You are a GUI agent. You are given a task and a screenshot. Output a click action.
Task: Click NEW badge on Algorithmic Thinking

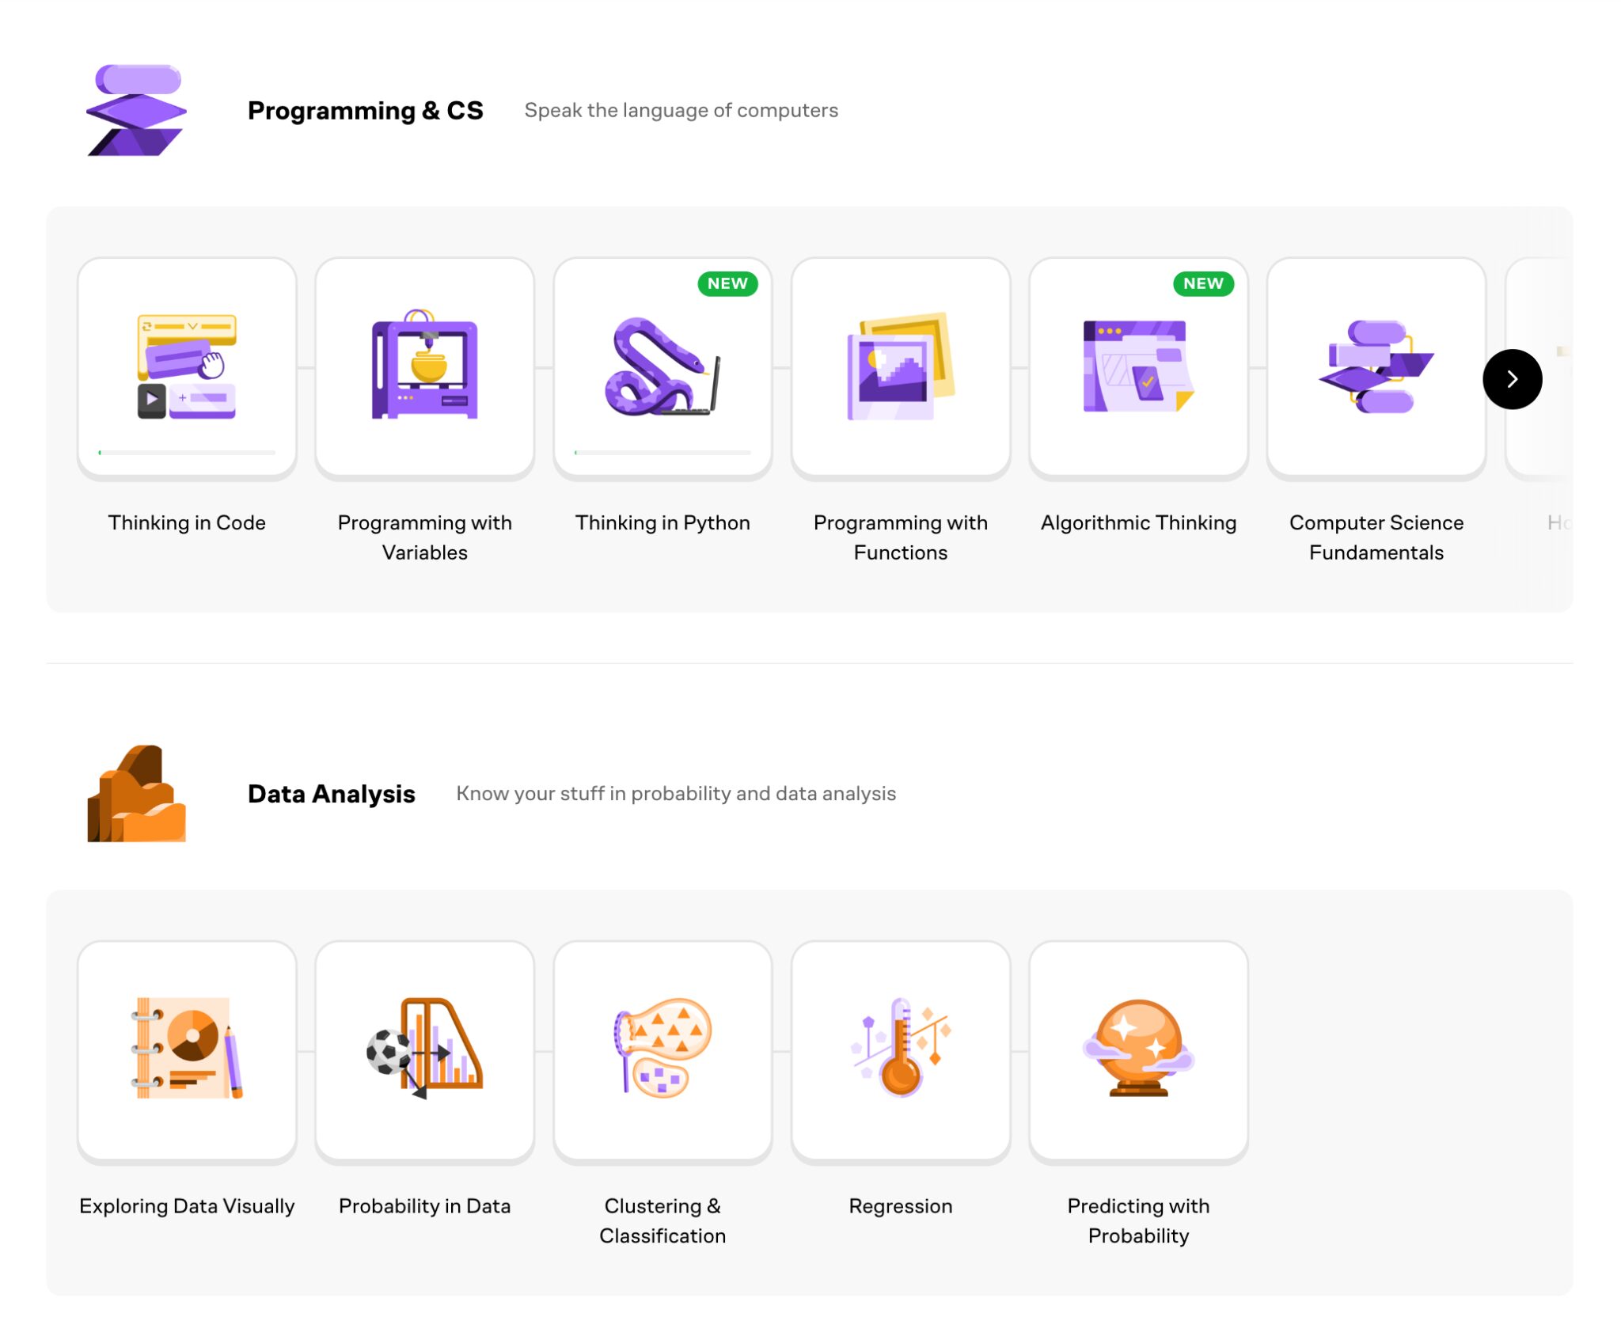[1203, 283]
